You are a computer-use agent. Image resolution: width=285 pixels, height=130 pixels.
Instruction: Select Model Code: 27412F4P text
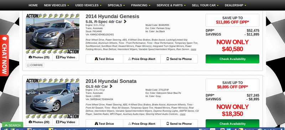(157, 90)
